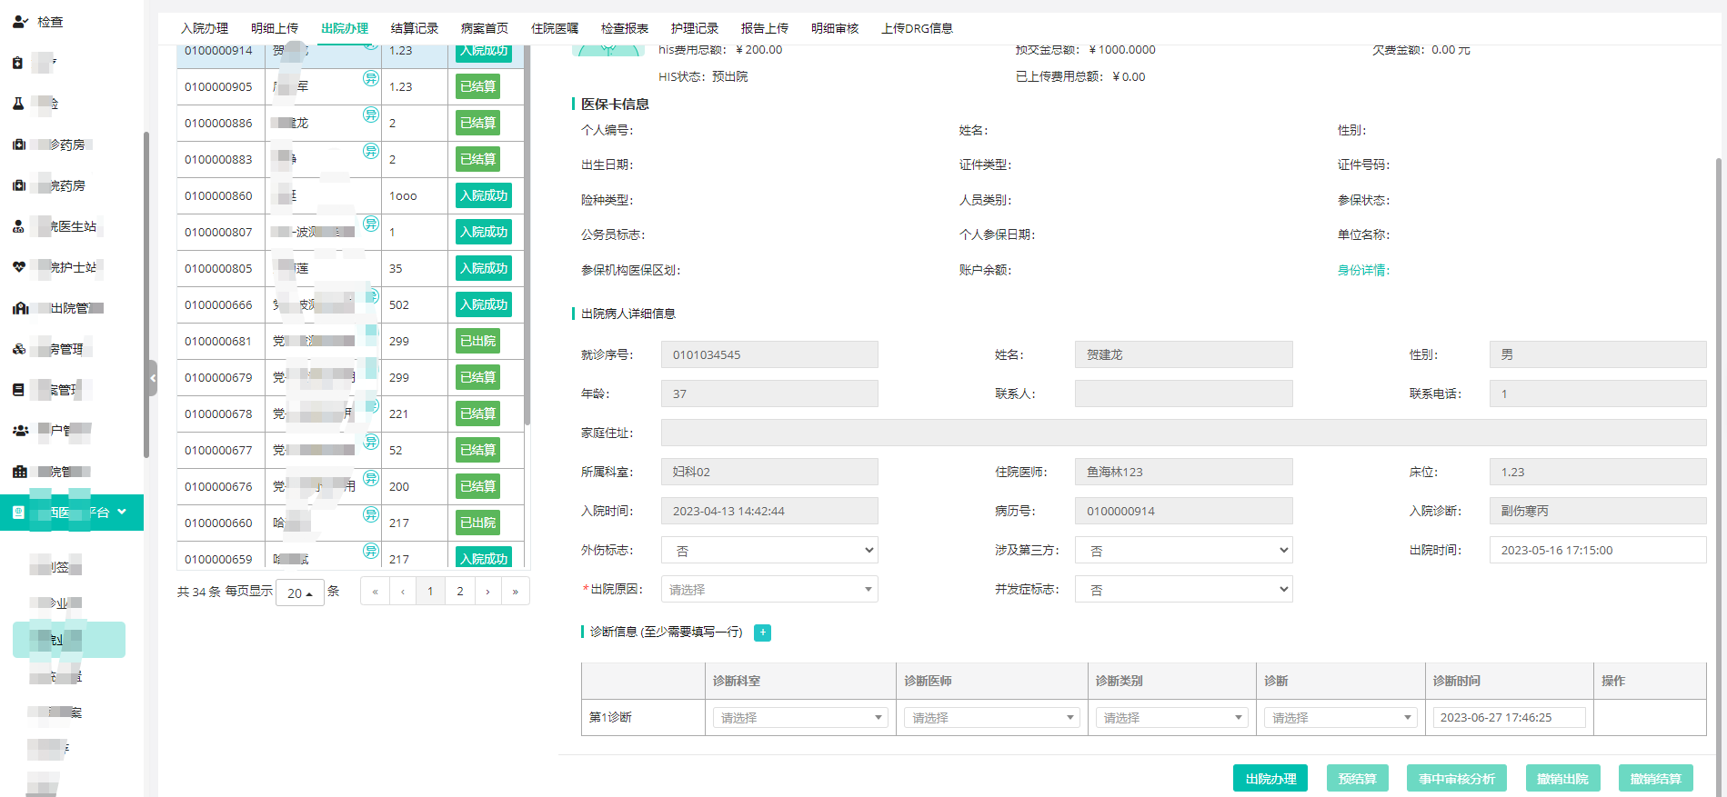This screenshot has height=797, width=1727.
Task: Go to the next page with ›
Action: tap(488, 592)
